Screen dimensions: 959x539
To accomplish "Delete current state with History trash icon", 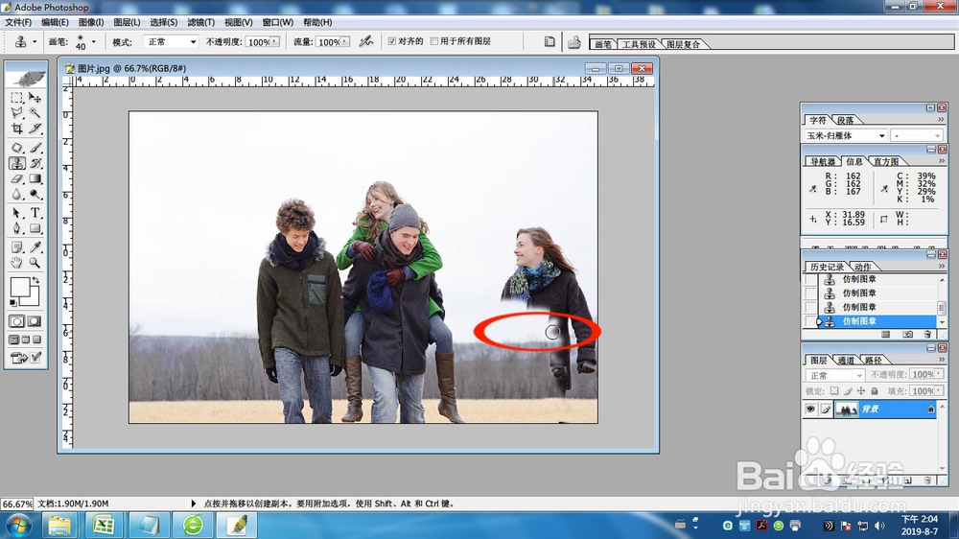I will [927, 334].
